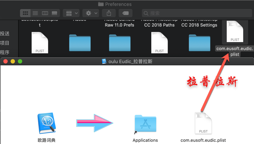Click the Applications label
Screen dimensions: 254x144
tap(145, 140)
